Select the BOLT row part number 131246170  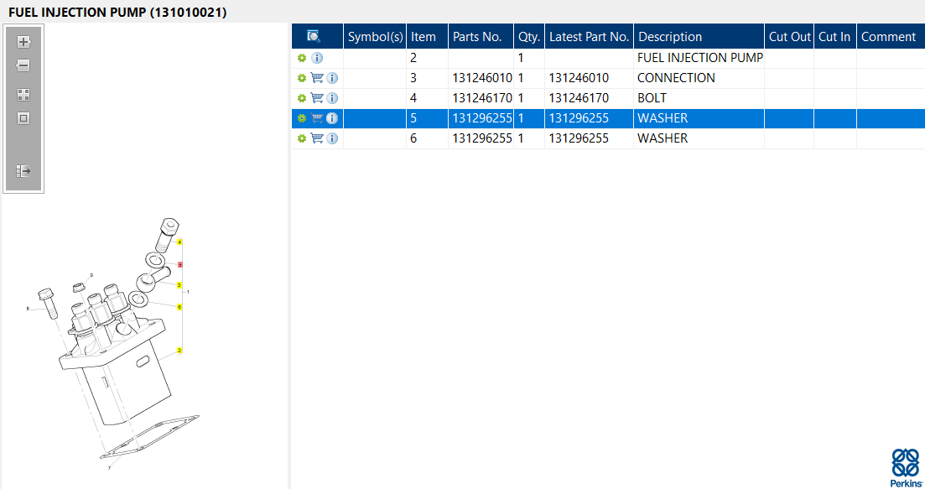[x=481, y=98]
